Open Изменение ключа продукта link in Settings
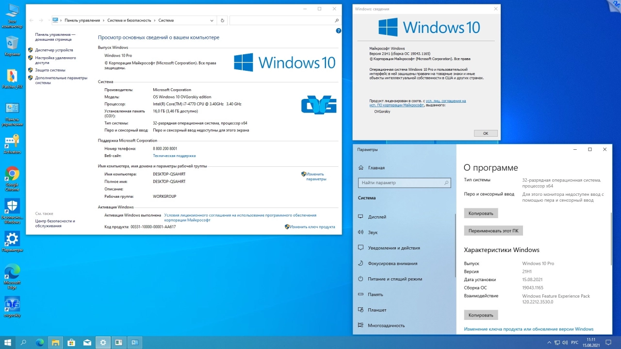Viewport: 621px width, 349px height. (x=528, y=329)
